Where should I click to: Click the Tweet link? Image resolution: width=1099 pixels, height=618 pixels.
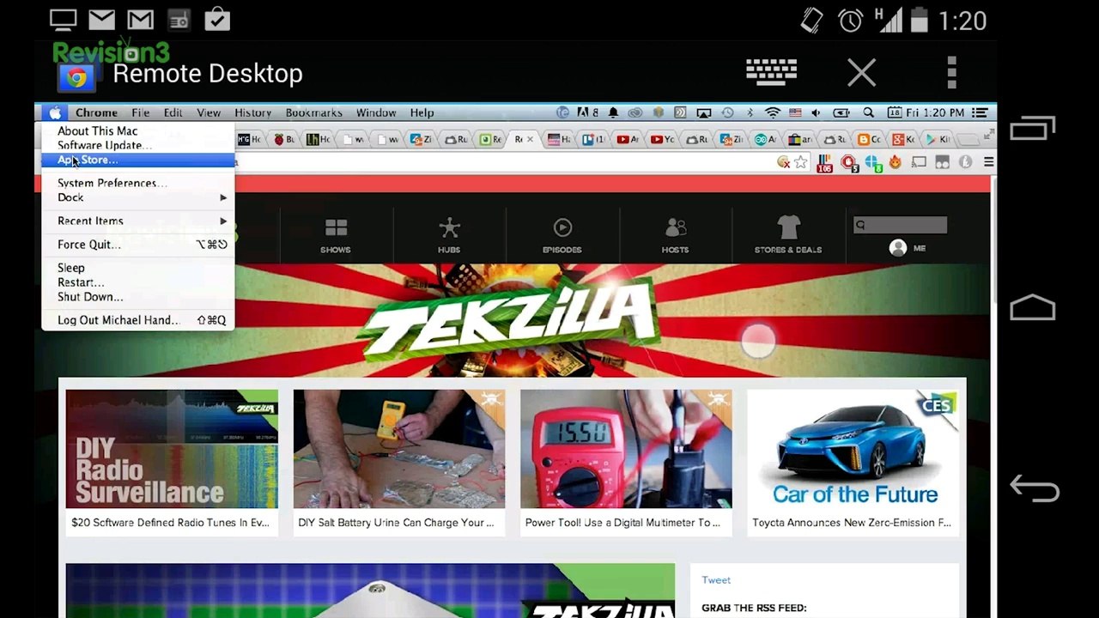[716, 580]
